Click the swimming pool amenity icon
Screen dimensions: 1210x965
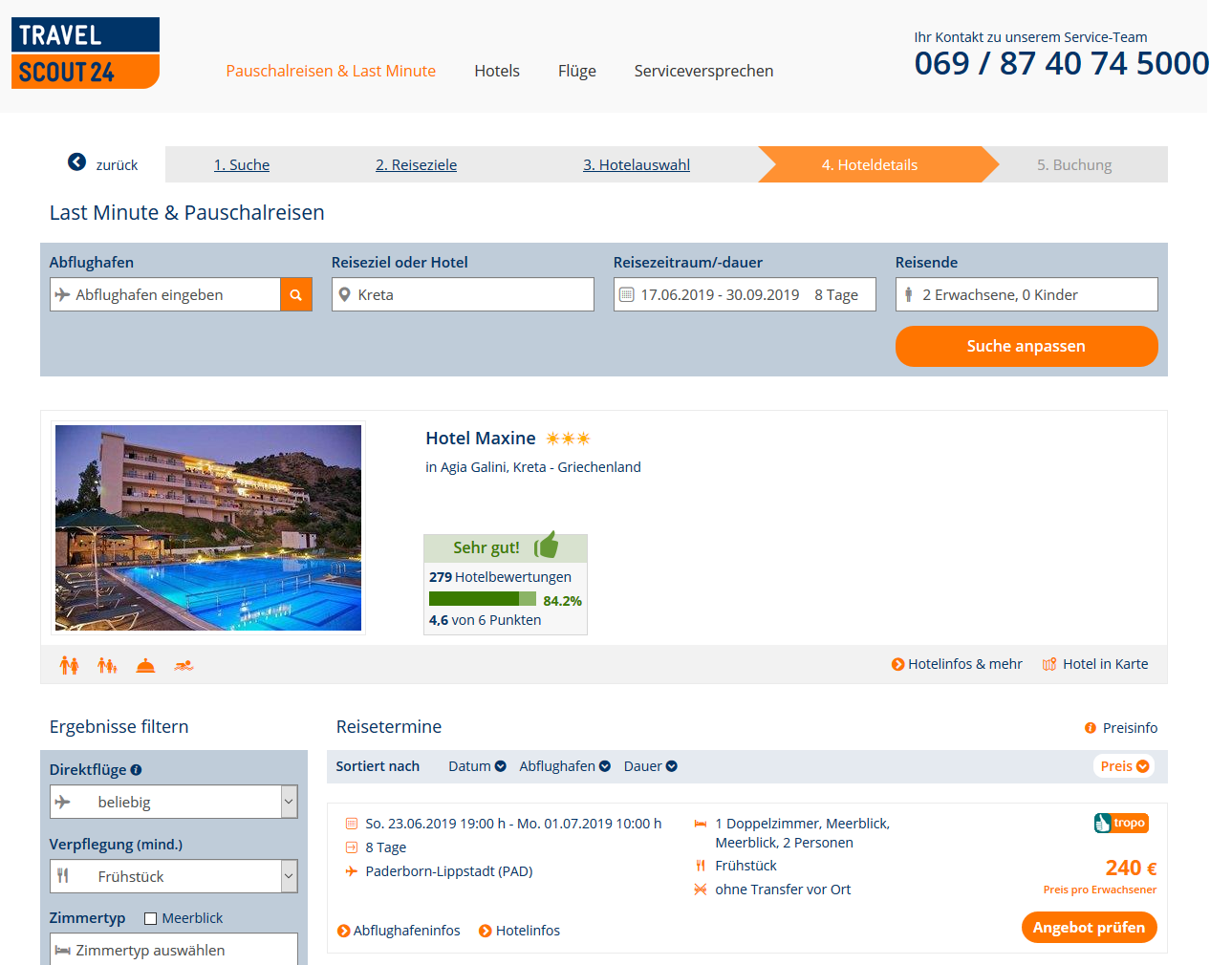click(184, 665)
